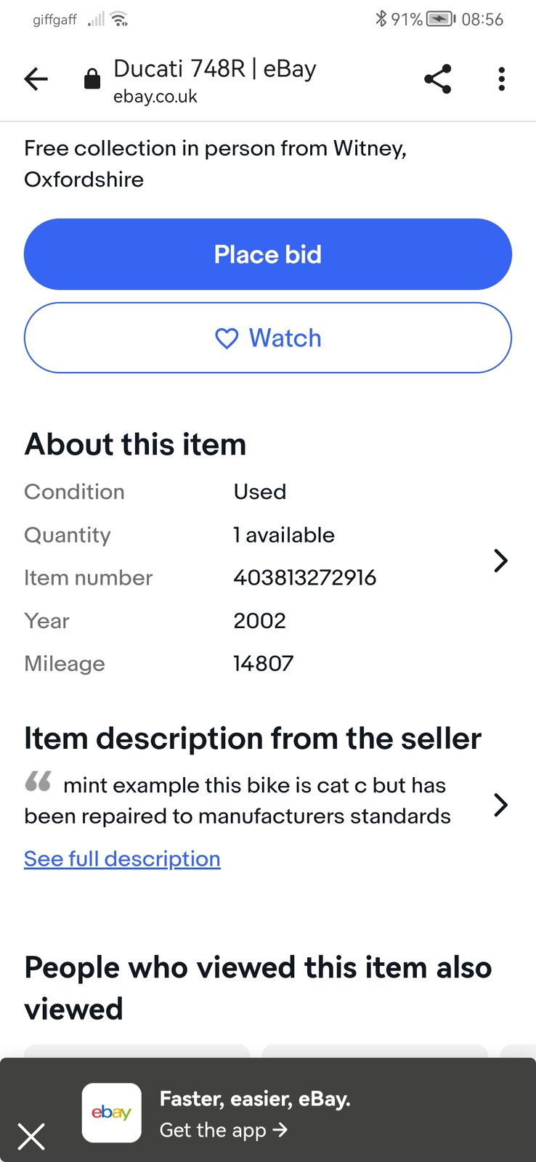This screenshot has height=1162, width=536.
Task: Tap the item number 403813272916
Action: tap(304, 577)
